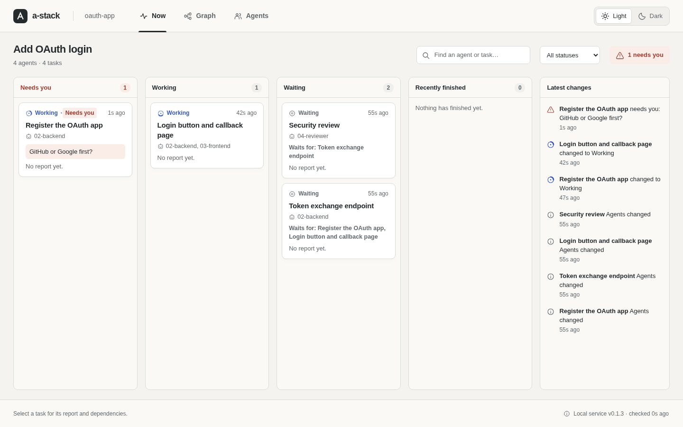Open the Login button and callback page card
The height and width of the screenshot is (427, 683).
click(x=207, y=135)
